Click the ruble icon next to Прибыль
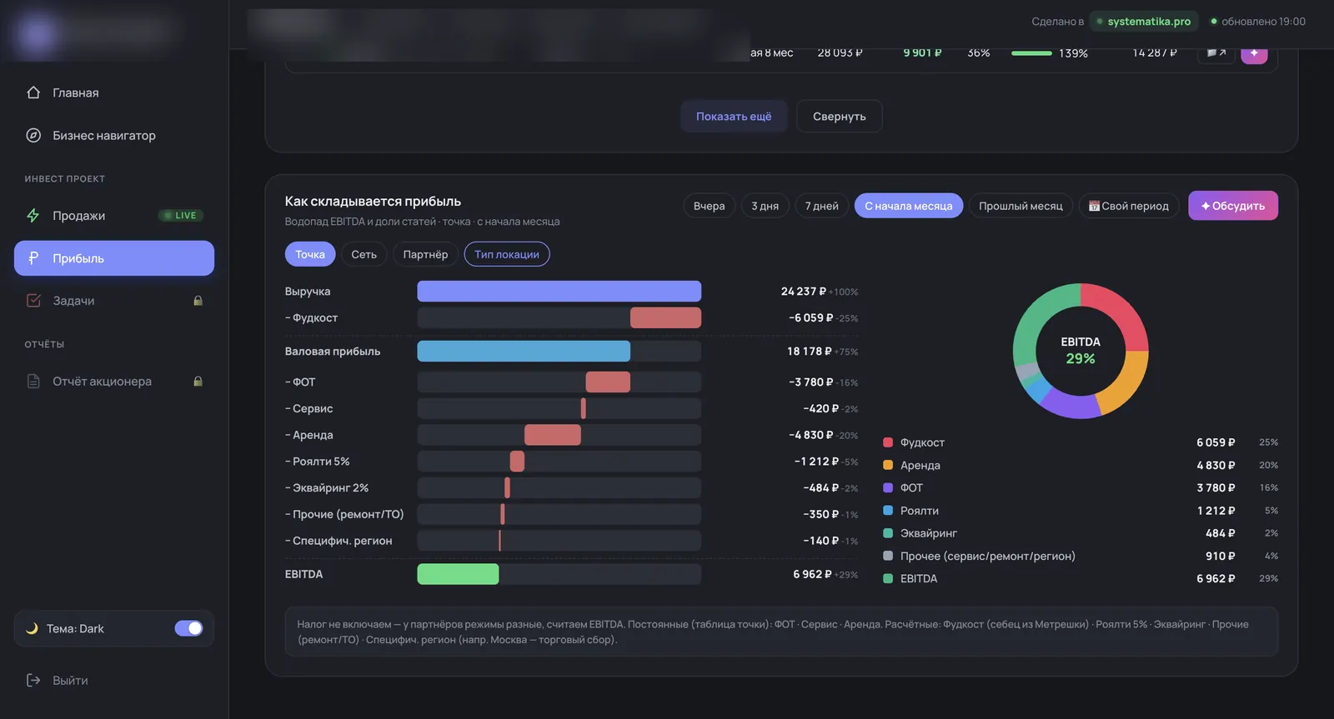1334x719 pixels. (x=33, y=258)
